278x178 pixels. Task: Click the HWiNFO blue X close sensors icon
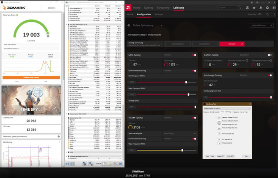(121, 164)
